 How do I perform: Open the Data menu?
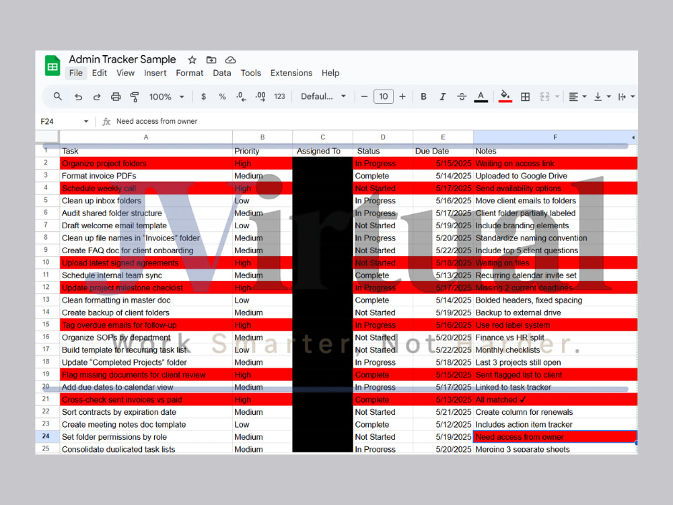pos(222,73)
